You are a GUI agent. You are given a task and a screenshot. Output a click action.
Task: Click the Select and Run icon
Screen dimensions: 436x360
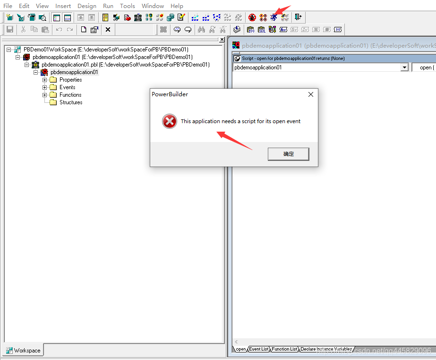tap(285, 17)
